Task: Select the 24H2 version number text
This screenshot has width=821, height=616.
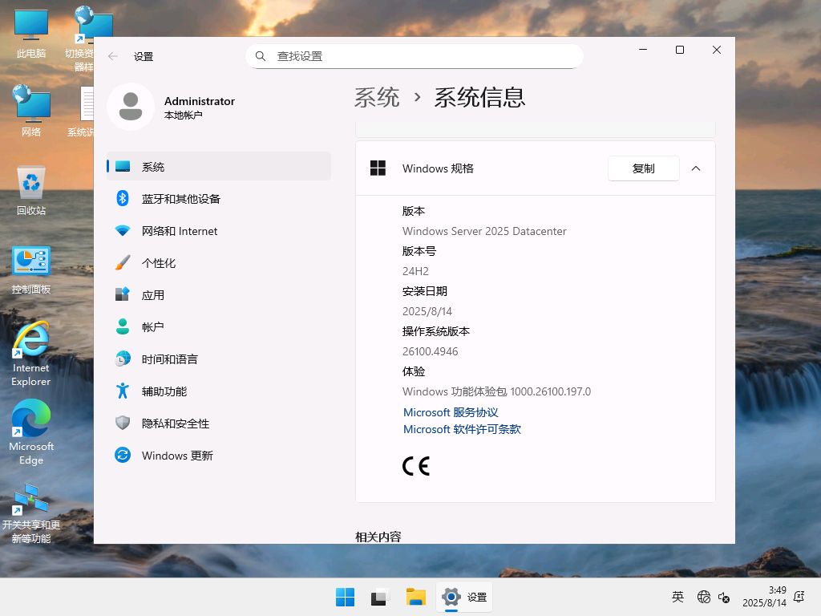Action: pyautogui.click(x=415, y=271)
